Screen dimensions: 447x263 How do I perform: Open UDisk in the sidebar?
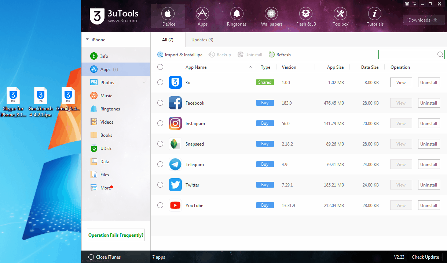116,149
